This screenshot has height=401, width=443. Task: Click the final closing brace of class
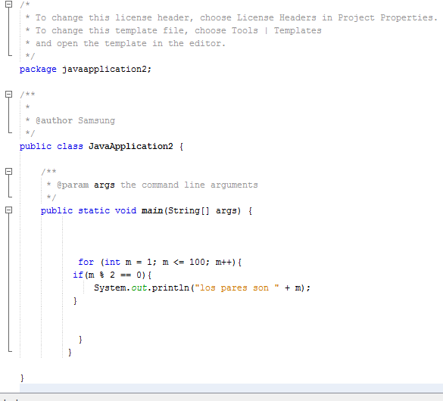(22, 378)
